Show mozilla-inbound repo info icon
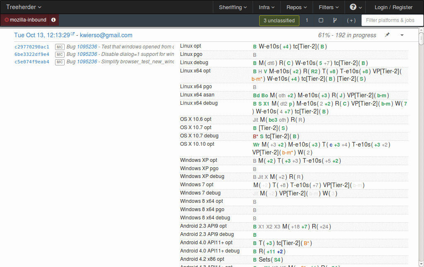 tap(53, 20)
